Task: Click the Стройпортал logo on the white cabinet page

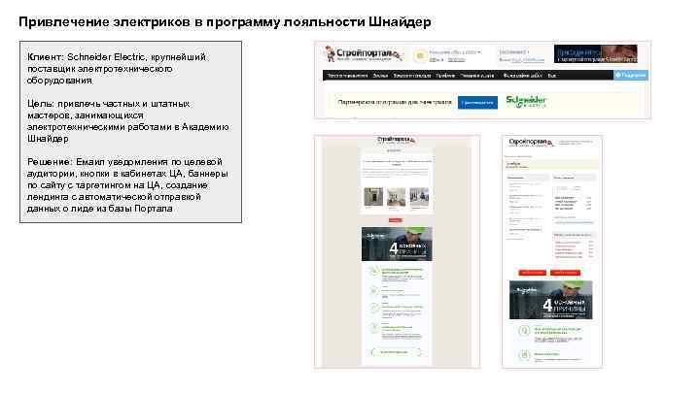Action: point(531,142)
